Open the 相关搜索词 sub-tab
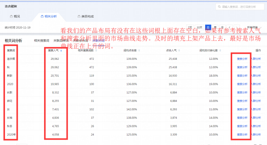267x145 pixels. pyautogui.click(x=42, y=40)
